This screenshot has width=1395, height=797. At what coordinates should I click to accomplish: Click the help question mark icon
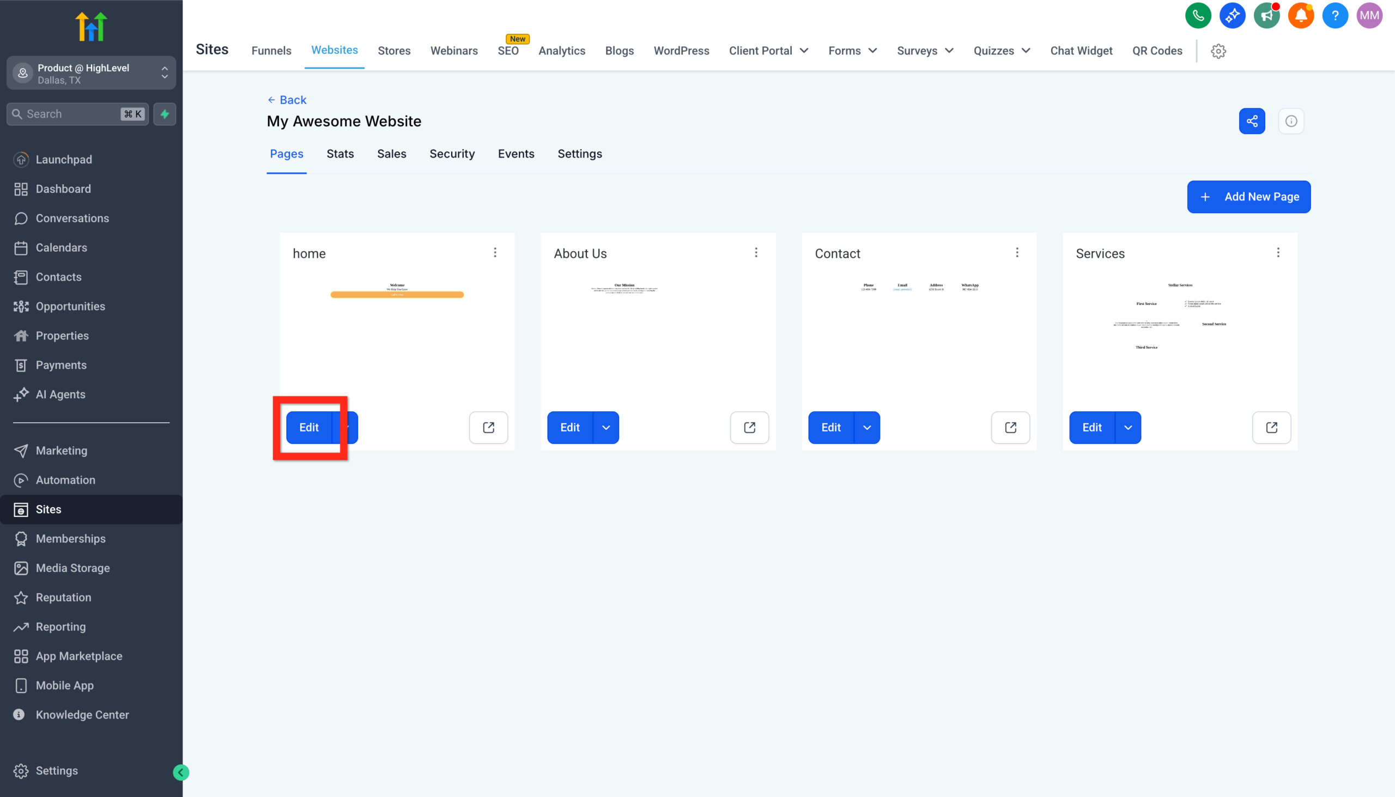[1335, 15]
